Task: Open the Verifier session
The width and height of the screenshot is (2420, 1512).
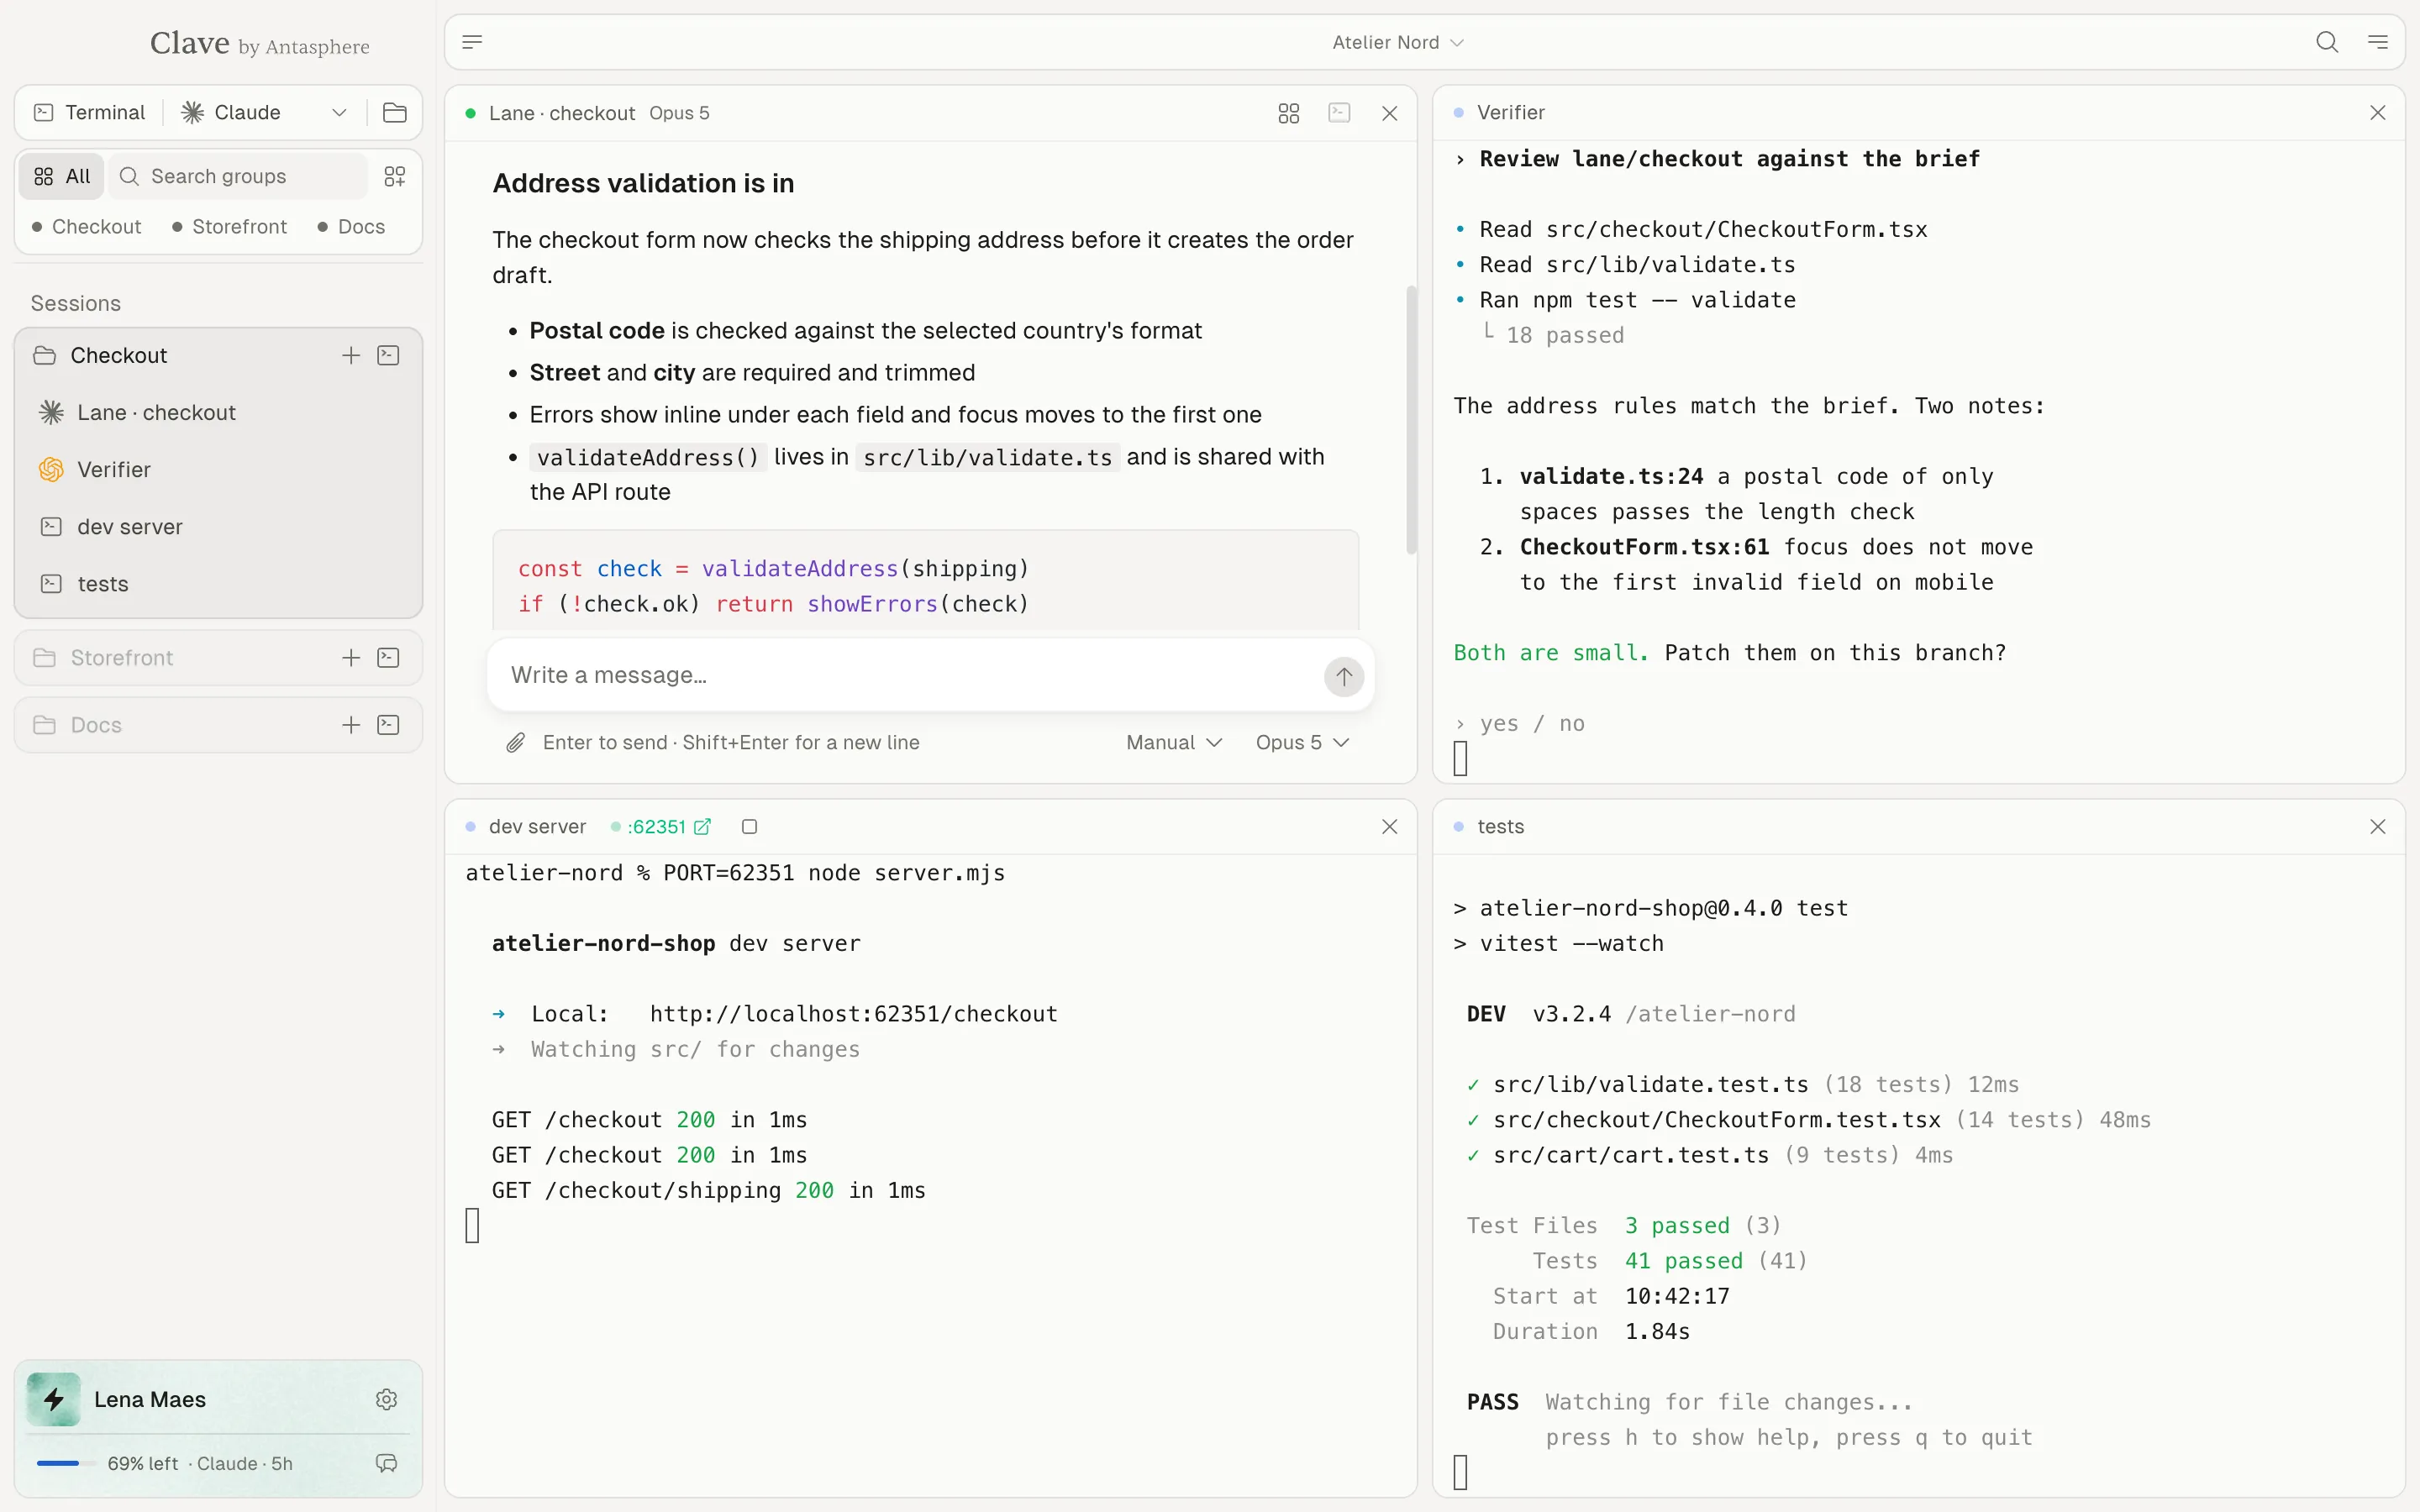Action: 219,469
